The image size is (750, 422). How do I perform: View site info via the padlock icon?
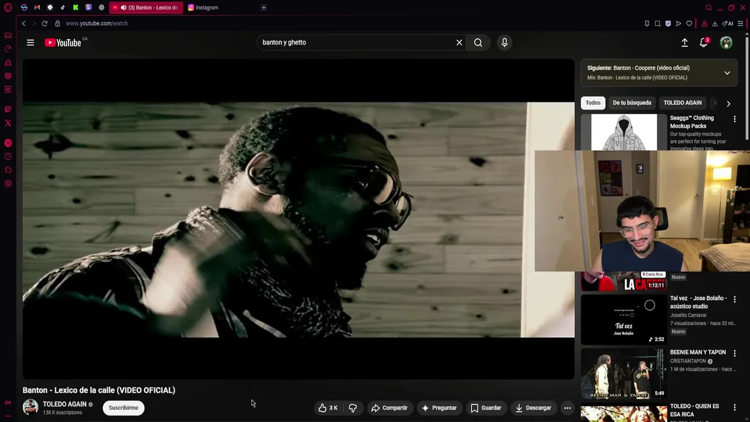pos(57,23)
